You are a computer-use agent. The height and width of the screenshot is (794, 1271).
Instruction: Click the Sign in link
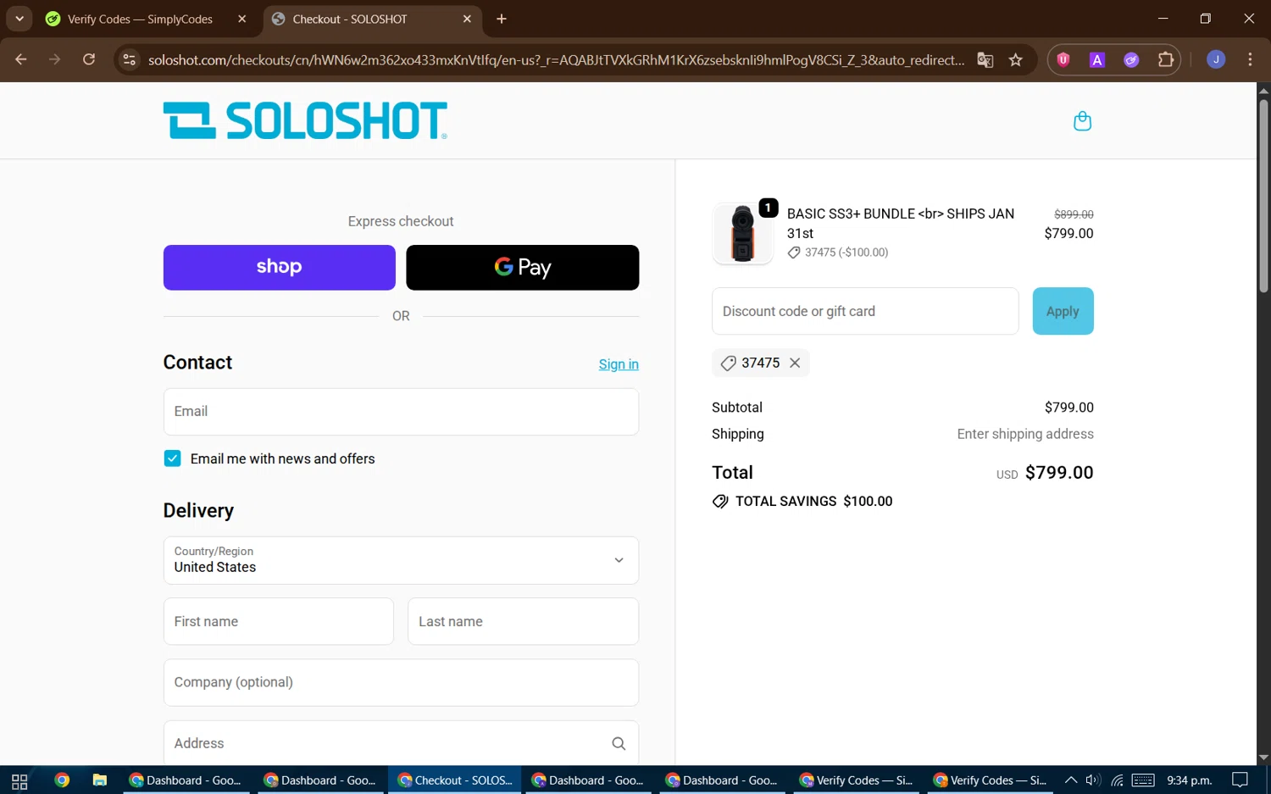tap(619, 364)
